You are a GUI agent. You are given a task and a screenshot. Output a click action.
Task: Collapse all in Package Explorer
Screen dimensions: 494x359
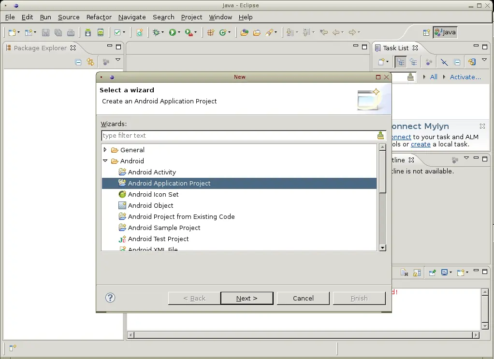pyautogui.click(x=78, y=62)
